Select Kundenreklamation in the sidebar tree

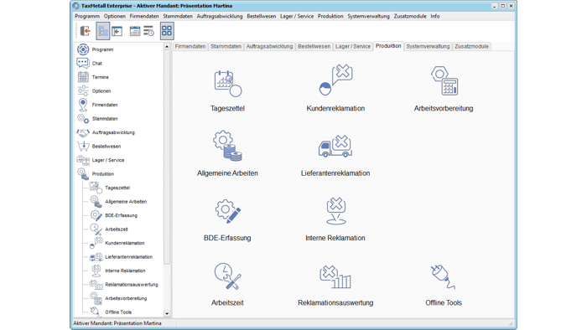click(125, 243)
